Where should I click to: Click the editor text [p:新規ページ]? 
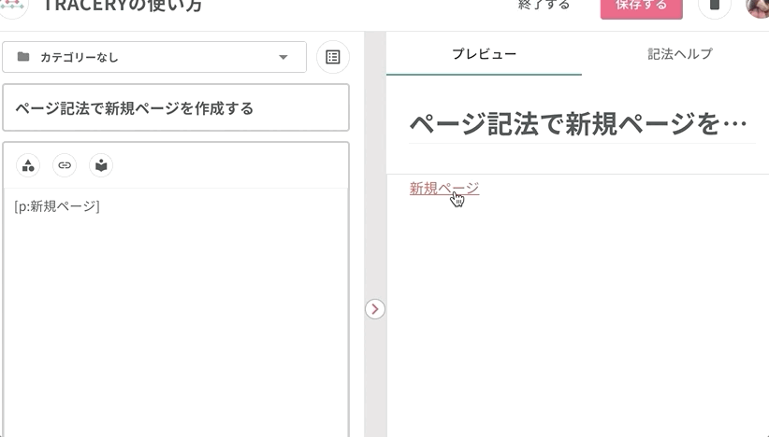(57, 206)
